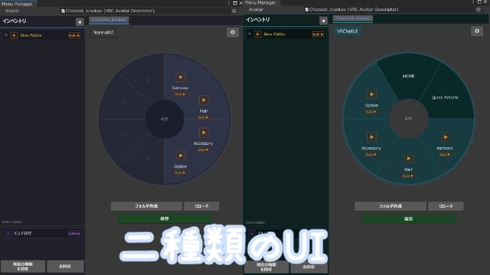Select Chocolat_kisekae tab in left window
Viewport: 490px width, 275px height.
(x=109, y=20)
